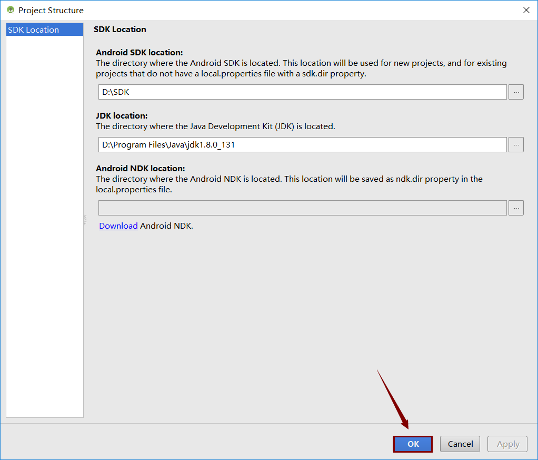This screenshot has height=460, width=538.
Task: Click the sidebar splitter handle
Action: (85, 220)
